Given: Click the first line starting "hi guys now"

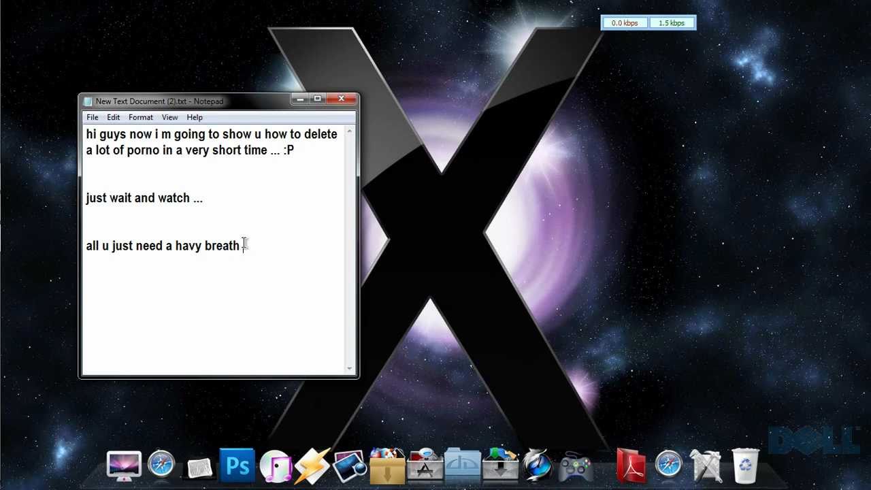Looking at the screenshot, I should tap(212, 134).
